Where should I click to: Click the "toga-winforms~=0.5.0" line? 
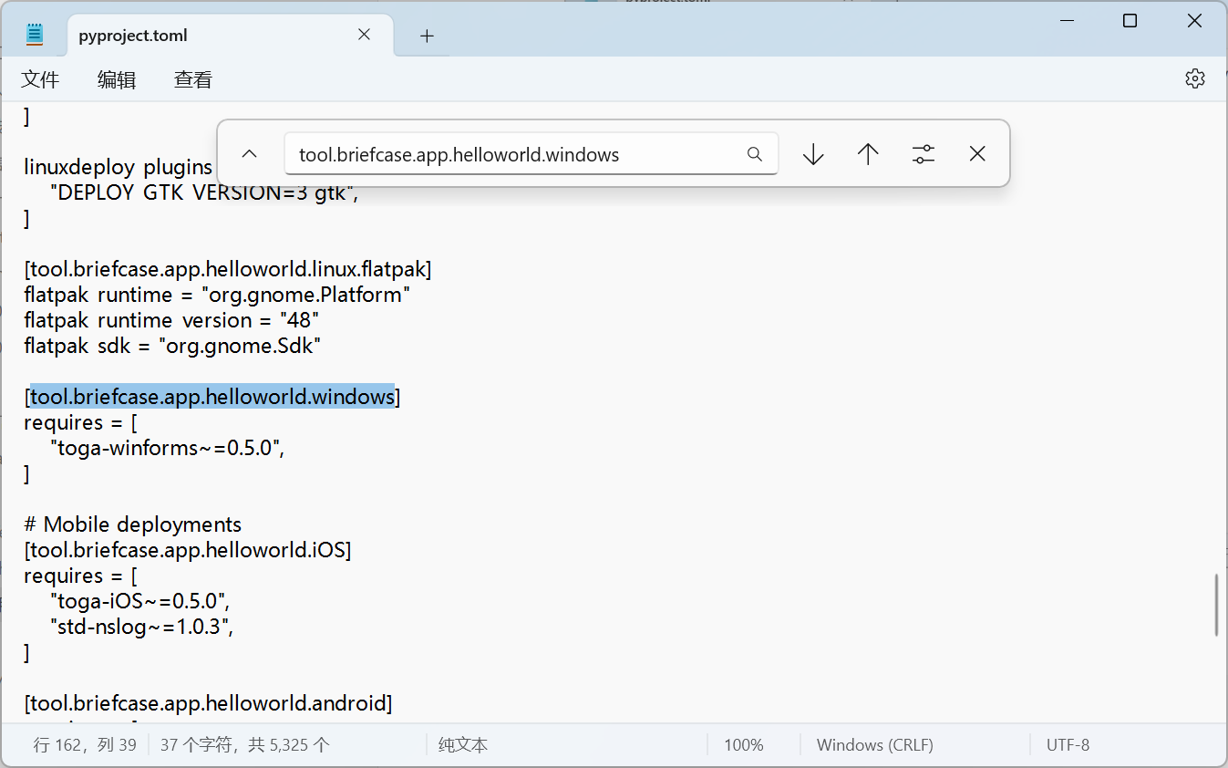168,448
